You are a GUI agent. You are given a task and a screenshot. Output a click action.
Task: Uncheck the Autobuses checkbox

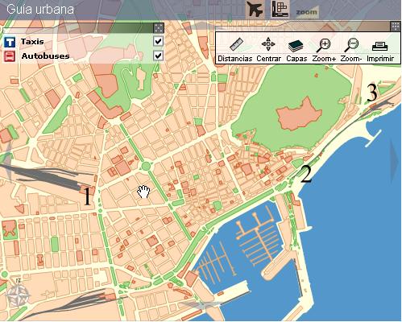coord(159,56)
